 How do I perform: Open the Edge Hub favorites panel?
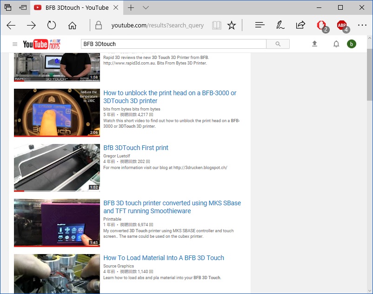point(260,25)
